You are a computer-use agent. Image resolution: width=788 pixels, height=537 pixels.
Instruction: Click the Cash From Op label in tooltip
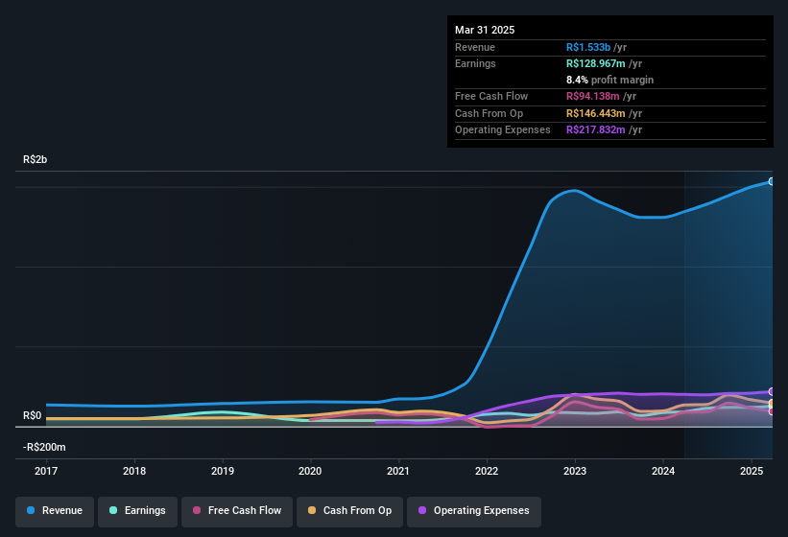pyautogui.click(x=489, y=113)
